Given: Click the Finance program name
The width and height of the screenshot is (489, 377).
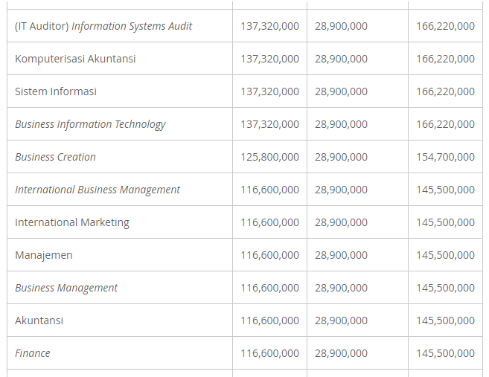Looking at the screenshot, I should 33,353.
